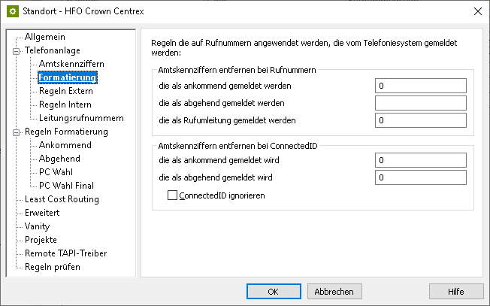
Task: Open Hilfe with the help button
Action: point(456,291)
